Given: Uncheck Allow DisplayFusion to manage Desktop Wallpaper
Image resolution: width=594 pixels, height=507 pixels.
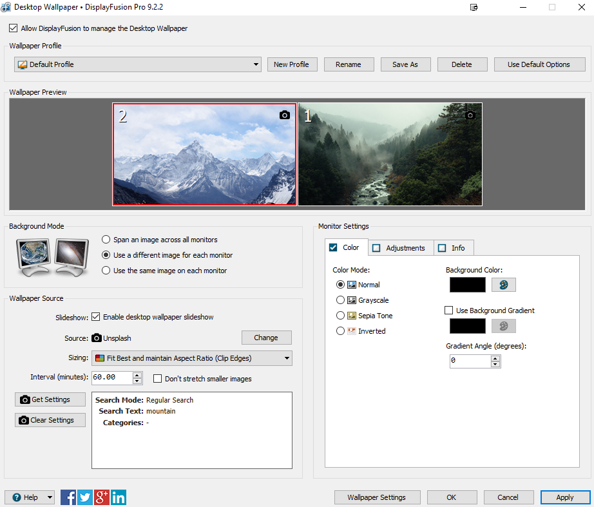Looking at the screenshot, I should [14, 28].
